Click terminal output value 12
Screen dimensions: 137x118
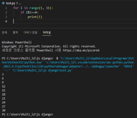4,86
